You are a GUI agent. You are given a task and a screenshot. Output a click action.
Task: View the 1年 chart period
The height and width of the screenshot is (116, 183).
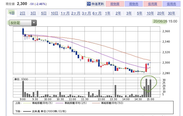tap(107, 13)
